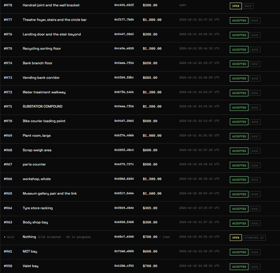280x273 pixels.
Task: Click ACCEPTED badge on row #977
Action: pyautogui.click(x=239, y=21)
